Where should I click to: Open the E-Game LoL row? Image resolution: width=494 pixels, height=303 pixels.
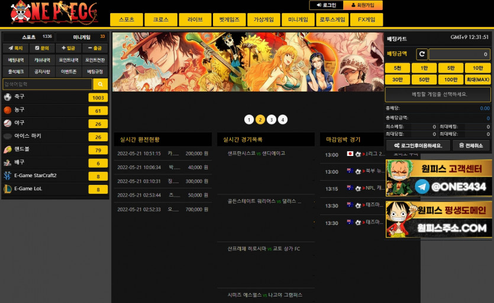click(x=56, y=189)
